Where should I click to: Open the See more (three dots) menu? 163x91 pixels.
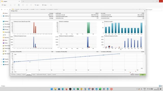click(x=51, y=5)
